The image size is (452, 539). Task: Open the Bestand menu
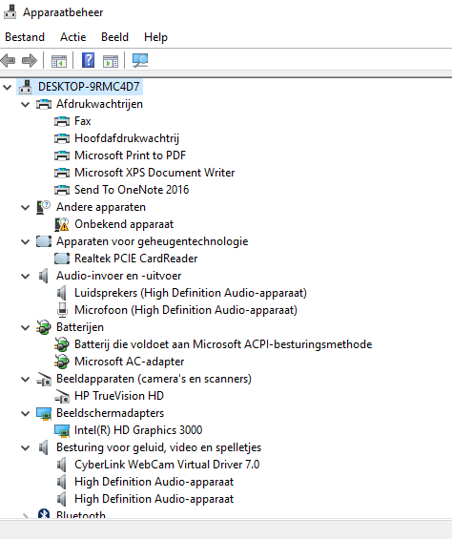click(25, 37)
